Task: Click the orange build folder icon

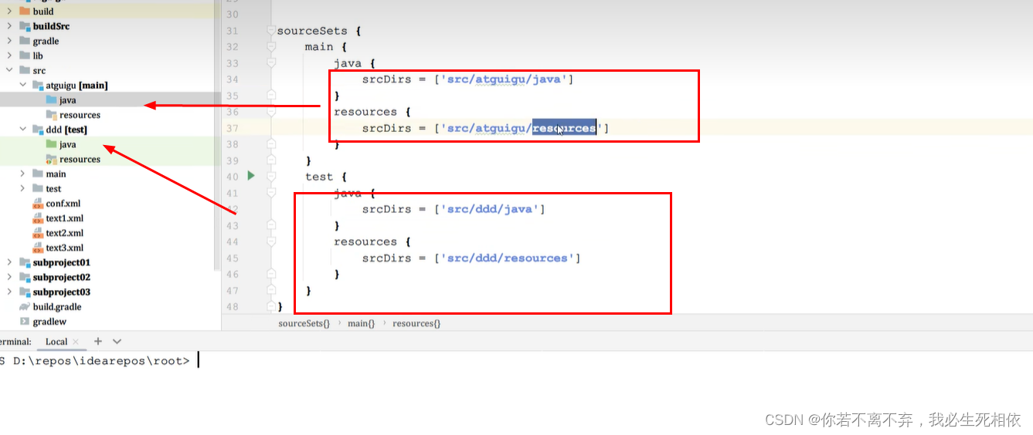Action: pos(25,12)
